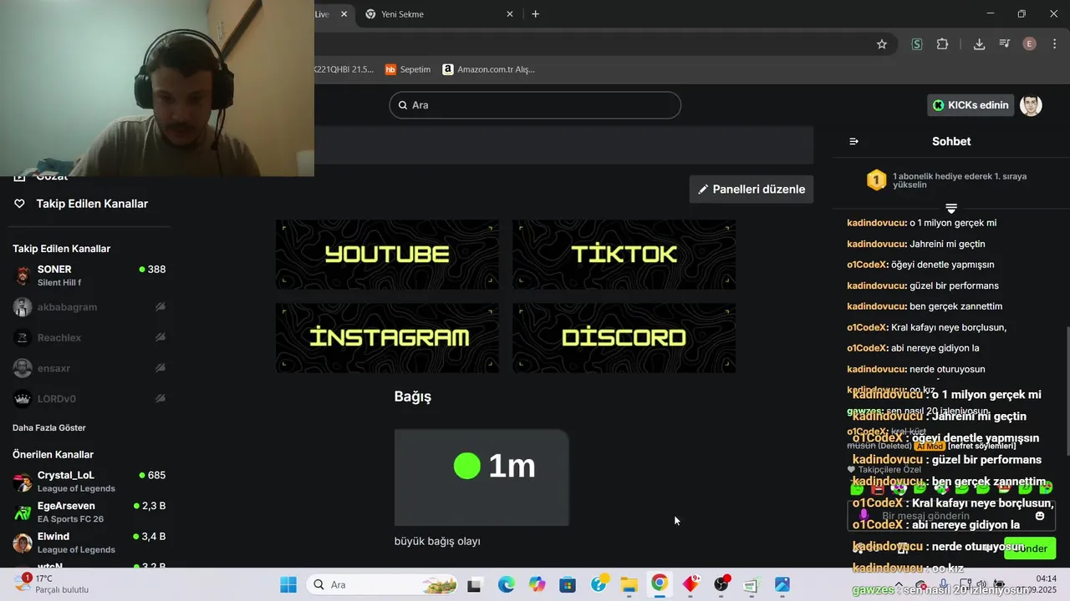
Task: Click username 'kadindovucu' in 'o 1 milyon' message
Action: pyautogui.click(x=876, y=223)
